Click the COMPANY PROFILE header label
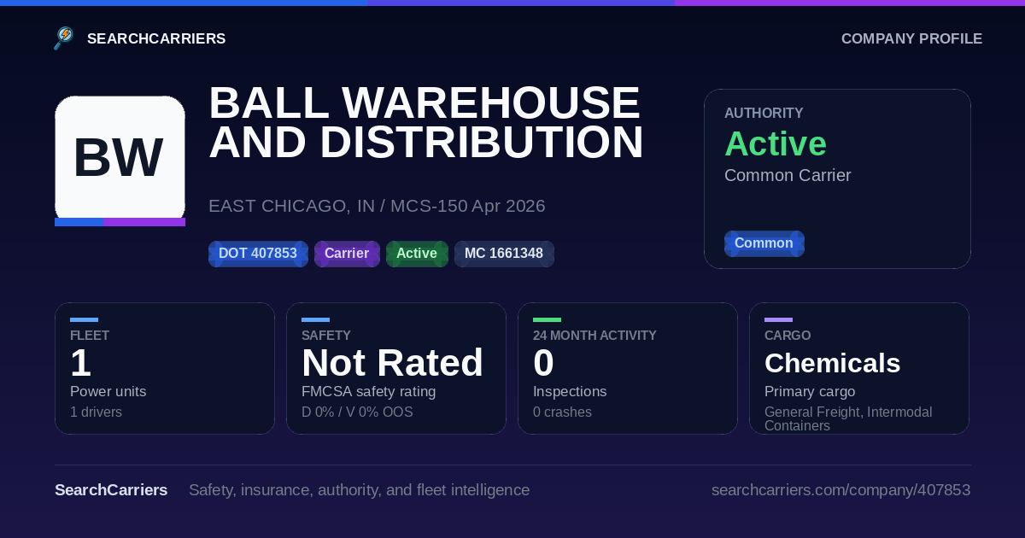 click(911, 38)
